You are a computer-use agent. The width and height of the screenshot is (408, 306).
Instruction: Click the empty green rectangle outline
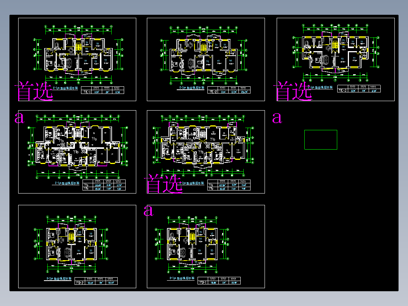pyautogui.click(x=321, y=140)
